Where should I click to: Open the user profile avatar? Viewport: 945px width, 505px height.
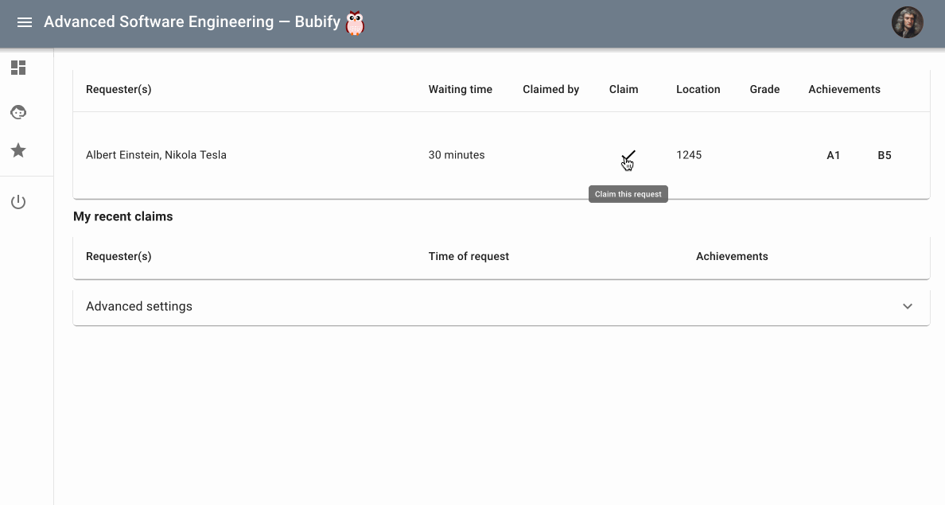(x=907, y=23)
